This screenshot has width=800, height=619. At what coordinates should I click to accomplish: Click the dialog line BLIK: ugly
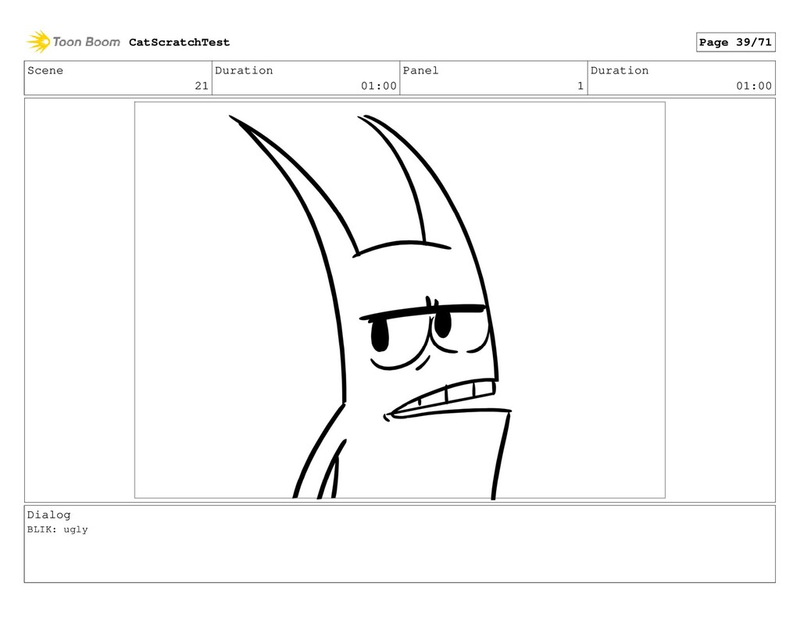58,530
